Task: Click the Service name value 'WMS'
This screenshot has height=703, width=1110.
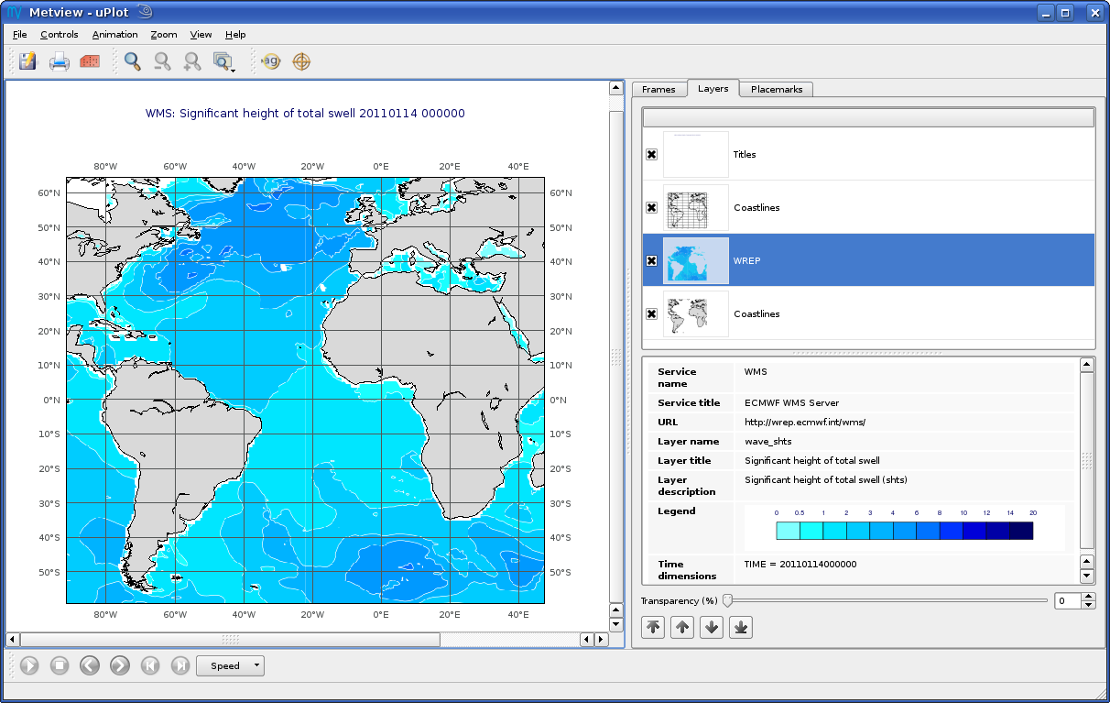Action: pos(756,371)
